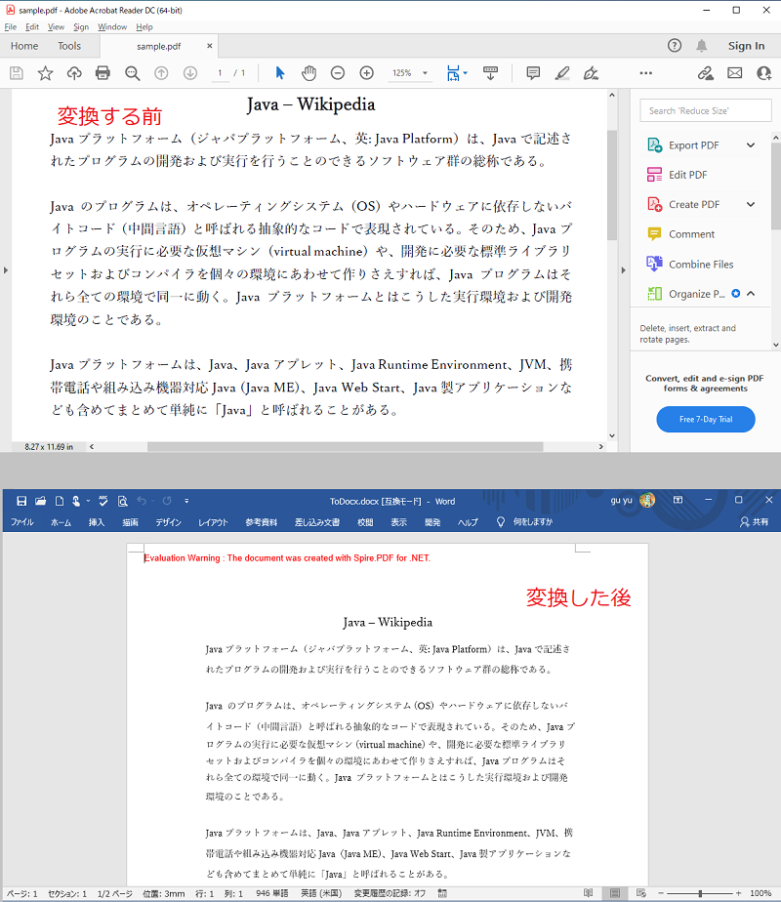Collapse the Organize Pages chevron
This screenshot has width=781, height=902.
(x=751, y=294)
